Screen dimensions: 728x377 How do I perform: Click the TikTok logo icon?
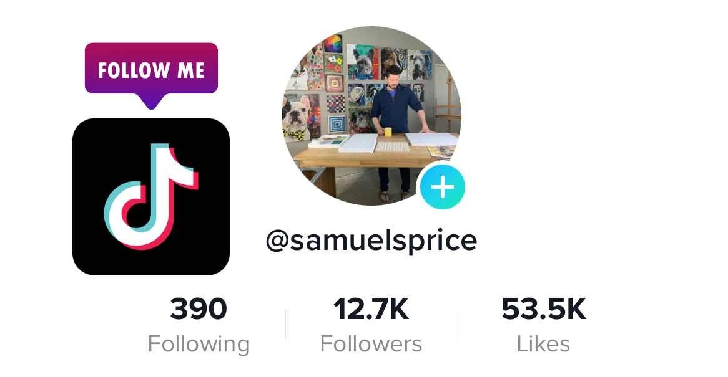[151, 196]
